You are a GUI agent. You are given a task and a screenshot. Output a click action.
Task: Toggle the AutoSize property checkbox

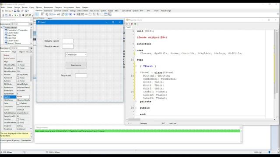[18, 81]
